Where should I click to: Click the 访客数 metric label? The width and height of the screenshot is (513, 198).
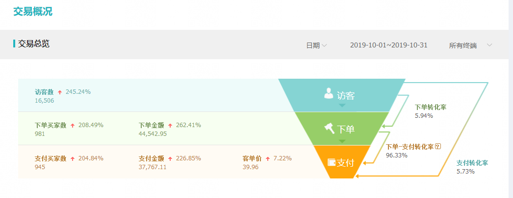click(x=44, y=92)
